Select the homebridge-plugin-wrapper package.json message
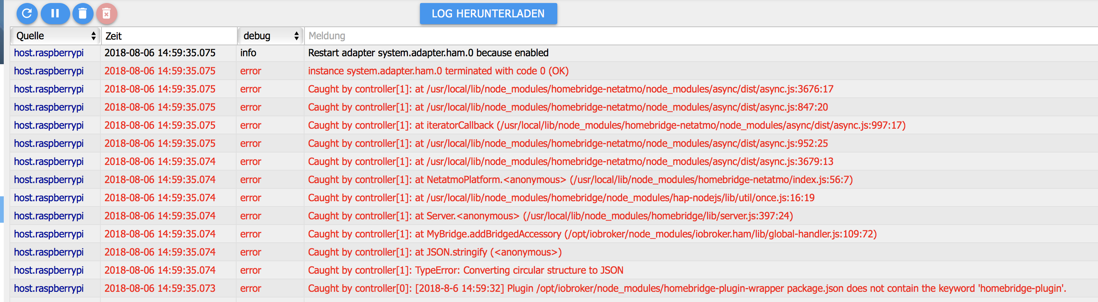 pos(687,288)
